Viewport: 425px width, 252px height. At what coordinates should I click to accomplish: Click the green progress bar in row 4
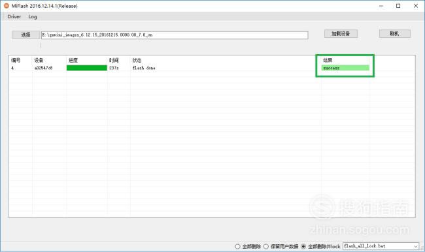(x=87, y=68)
